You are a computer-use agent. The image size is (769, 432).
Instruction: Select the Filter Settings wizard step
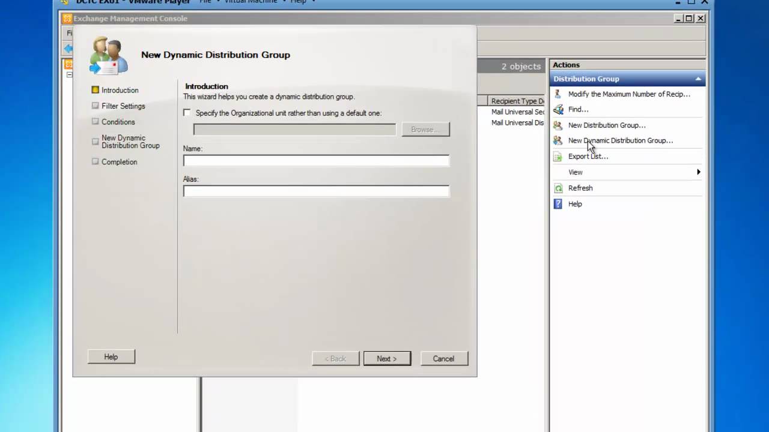point(123,106)
